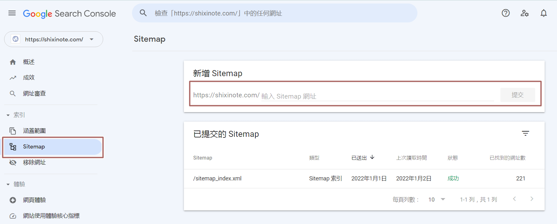Open the notifications bell
The image size is (557, 224).
544,13
